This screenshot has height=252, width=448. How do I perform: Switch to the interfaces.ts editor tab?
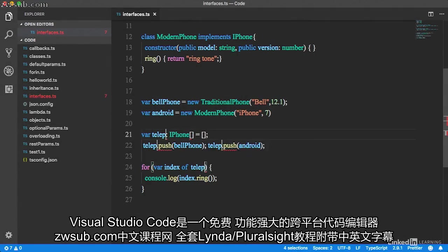click(x=136, y=14)
